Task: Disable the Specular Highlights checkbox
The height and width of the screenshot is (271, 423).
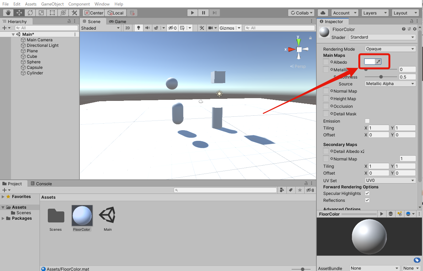Action: click(367, 193)
